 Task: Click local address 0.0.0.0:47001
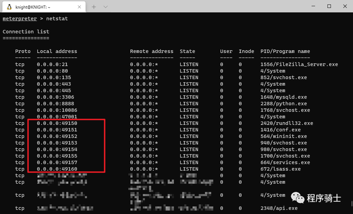[57, 117]
